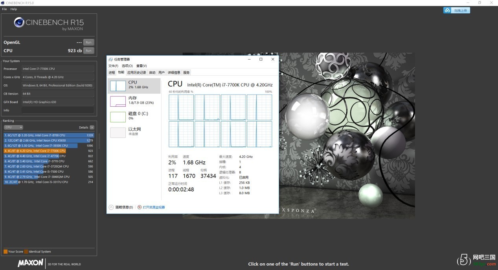Screen dimensions: 498x270
Task: Open Task Manager 文件(F) menu
Action: [x=113, y=66]
